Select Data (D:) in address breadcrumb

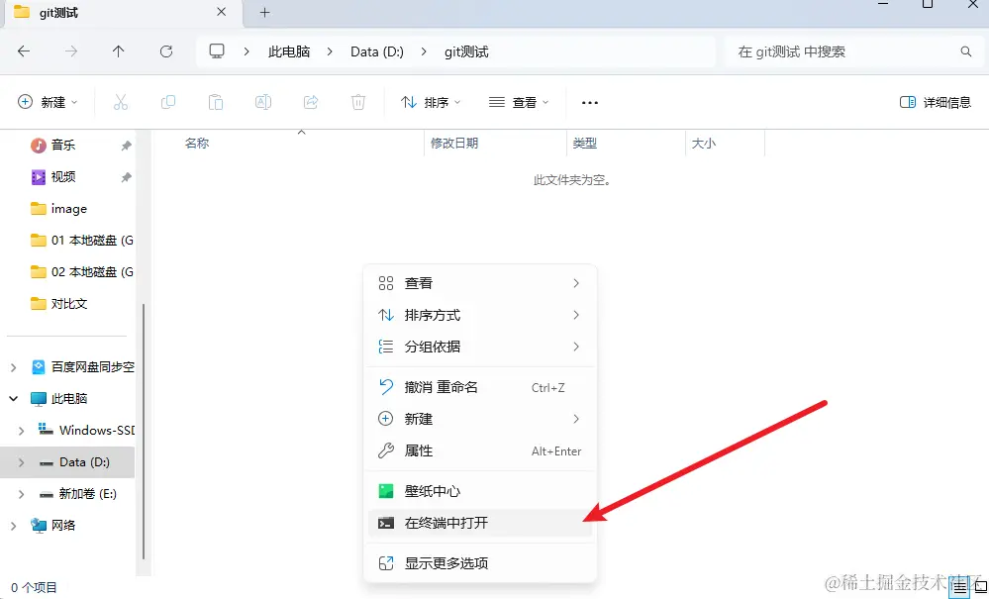(x=377, y=51)
